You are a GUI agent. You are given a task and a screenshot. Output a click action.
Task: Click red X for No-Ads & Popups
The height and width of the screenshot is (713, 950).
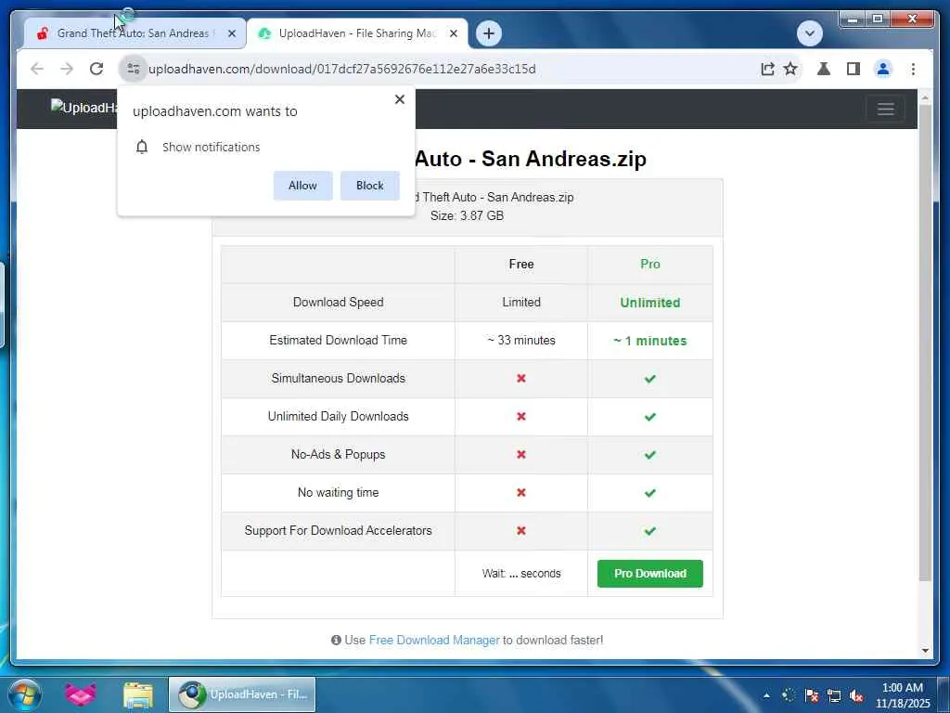(x=521, y=455)
